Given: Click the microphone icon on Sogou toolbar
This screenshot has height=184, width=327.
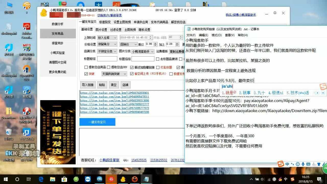Looking at the screenshot, I should pos(303,164).
